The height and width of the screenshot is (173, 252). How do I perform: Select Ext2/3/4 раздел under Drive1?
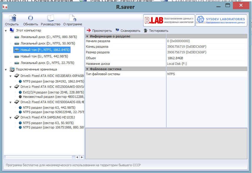50,92
